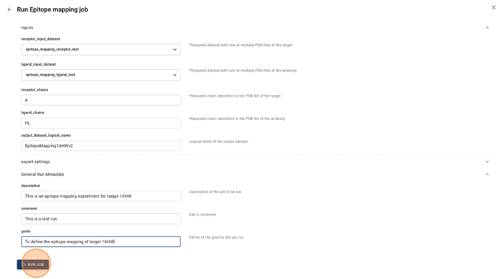499x279 pixels.
Task: Click the ligand_chains input field
Action: click(x=100, y=123)
